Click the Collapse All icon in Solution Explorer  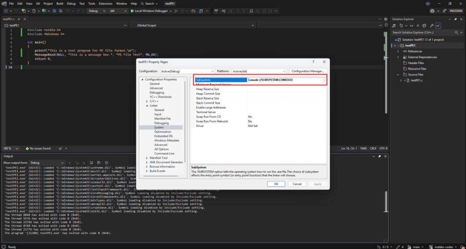coord(419,26)
